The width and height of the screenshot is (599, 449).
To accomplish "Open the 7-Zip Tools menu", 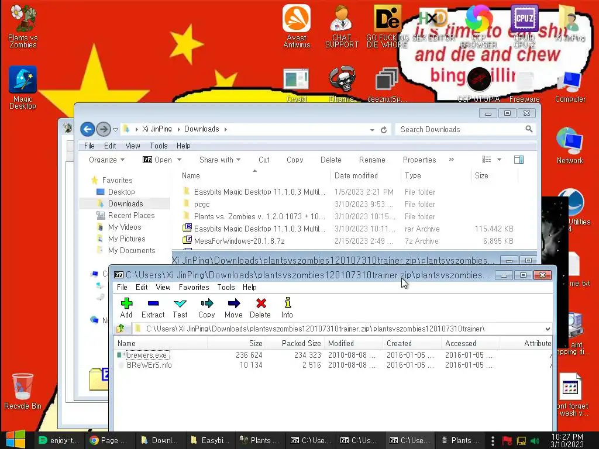I will (x=226, y=287).
